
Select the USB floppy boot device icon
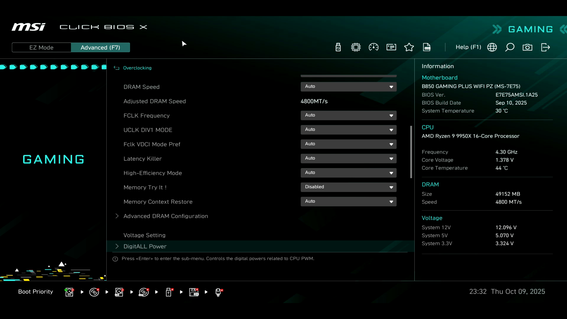coord(194,292)
